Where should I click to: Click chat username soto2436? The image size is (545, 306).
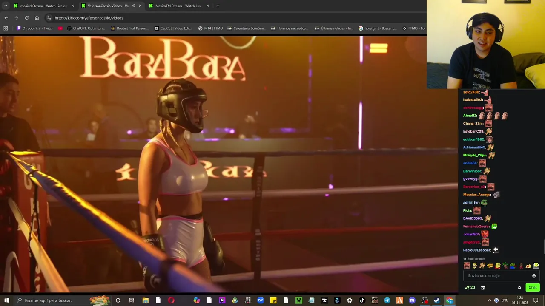[x=471, y=92]
